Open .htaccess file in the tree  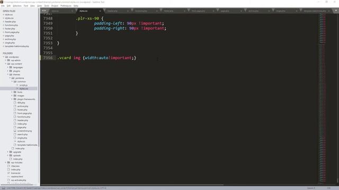[x=15, y=166]
